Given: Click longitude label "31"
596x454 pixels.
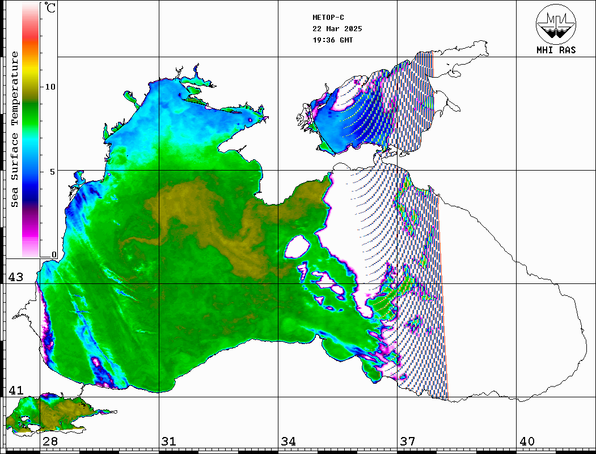Looking at the screenshot, I should 169,442.
